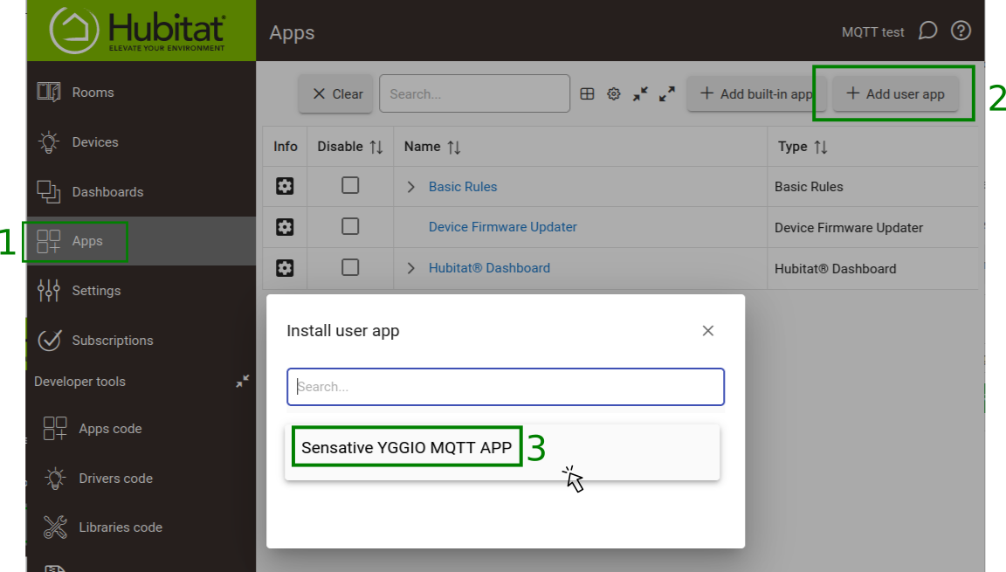Focus the Install user app search field

click(506, 387)
